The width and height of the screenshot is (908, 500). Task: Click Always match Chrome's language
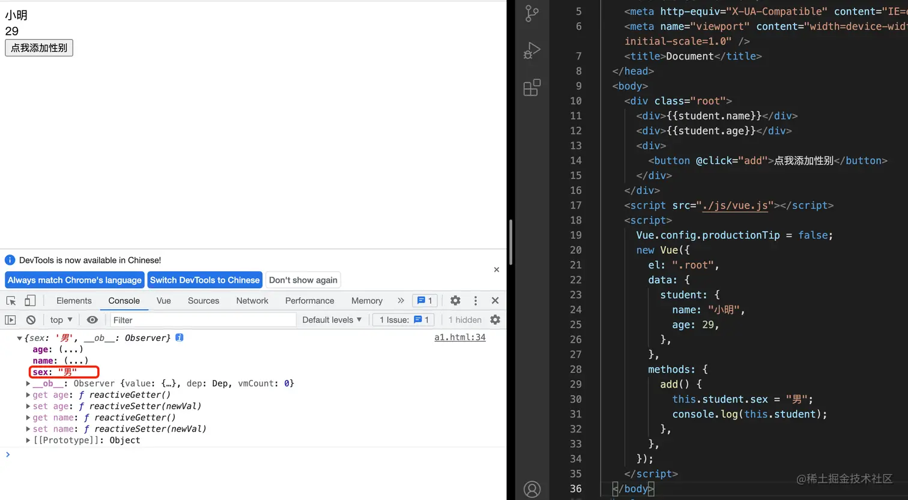coord(74,280)
